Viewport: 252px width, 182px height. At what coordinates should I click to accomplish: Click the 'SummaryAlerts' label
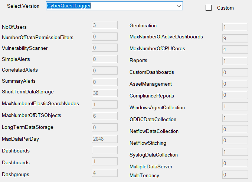[x=19, y=81]
